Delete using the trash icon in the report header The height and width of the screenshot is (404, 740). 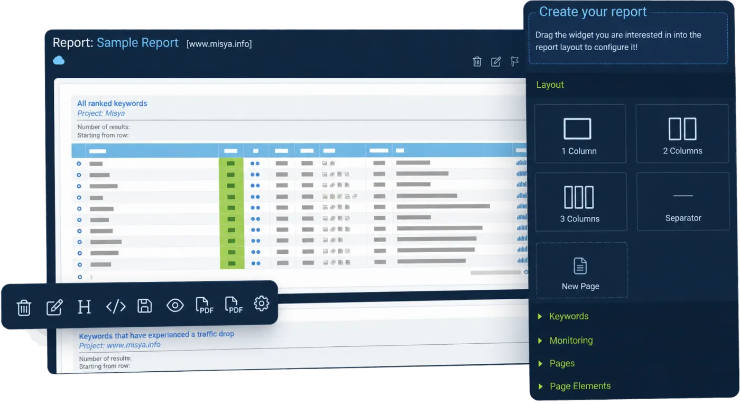tap(477, 61)
